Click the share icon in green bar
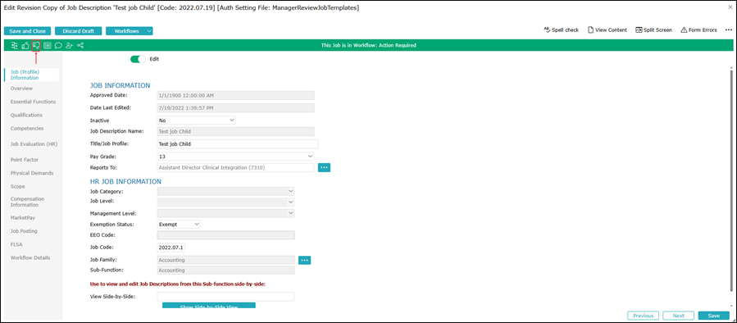 (80, 46)
